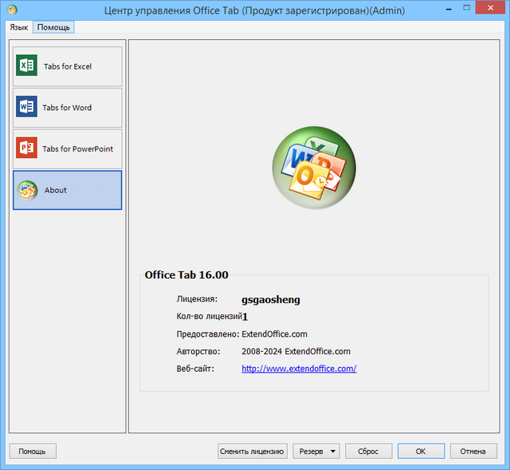Confirm with the OK button
Image resolution: width=510 pixels, height=470 pixels.
[x=421, y=451]
